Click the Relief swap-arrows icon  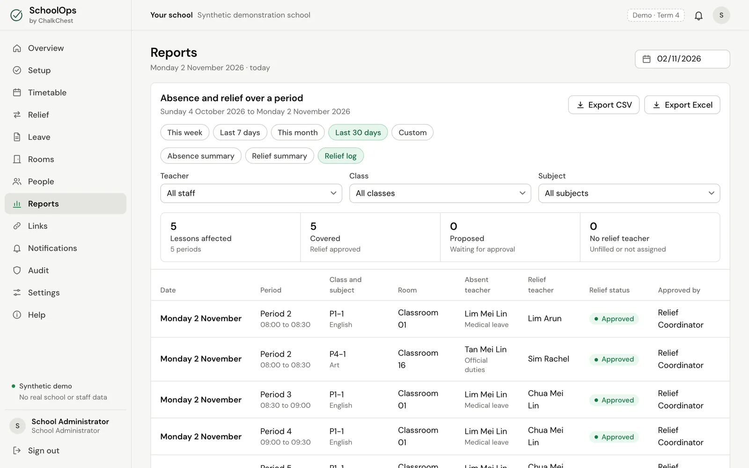(x=17, y=115)
